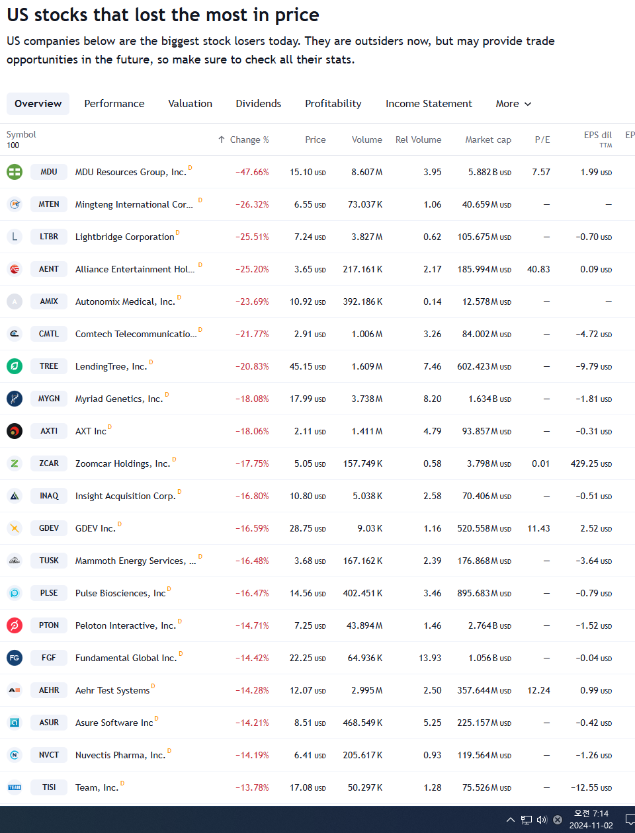The height and width of the screenshot is (833, 635).
Task: Open the AMIX ticker symbol badge
Action: pos(49,301)
